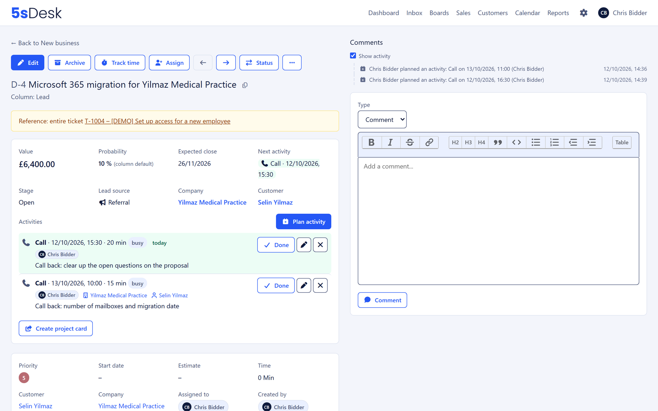
Task: Open the settings gear icon
Action: coord(584,13)
